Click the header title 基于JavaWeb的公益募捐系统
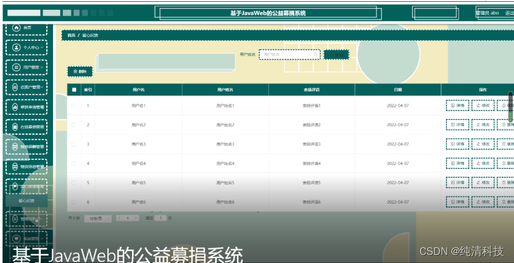This screenshot has width=514, height=263. 268,13
